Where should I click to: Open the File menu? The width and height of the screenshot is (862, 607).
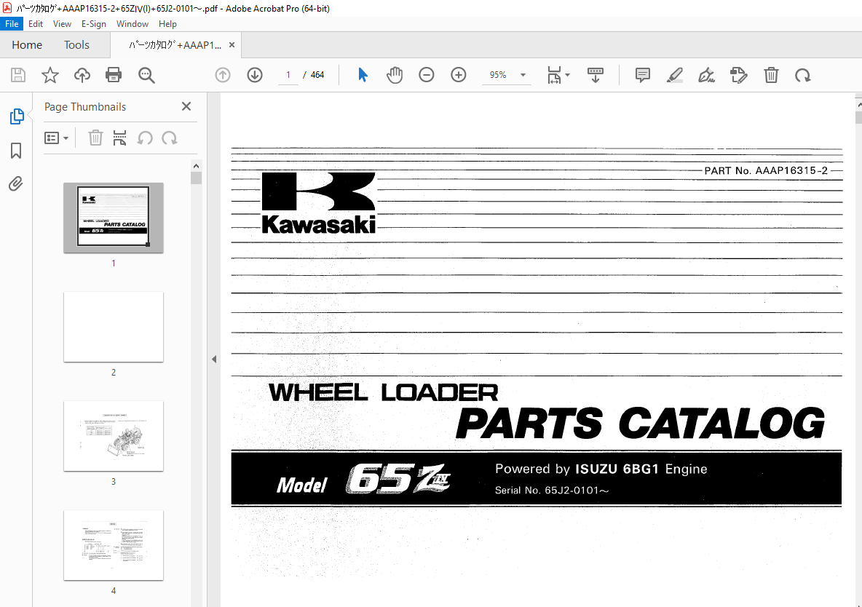12,23
